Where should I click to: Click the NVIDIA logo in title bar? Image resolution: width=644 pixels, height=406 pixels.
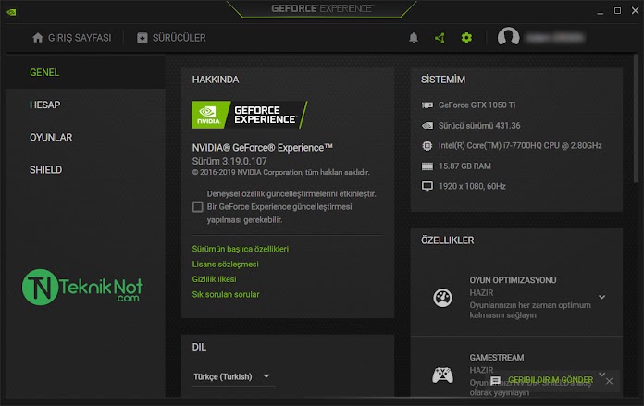(11, 12)
